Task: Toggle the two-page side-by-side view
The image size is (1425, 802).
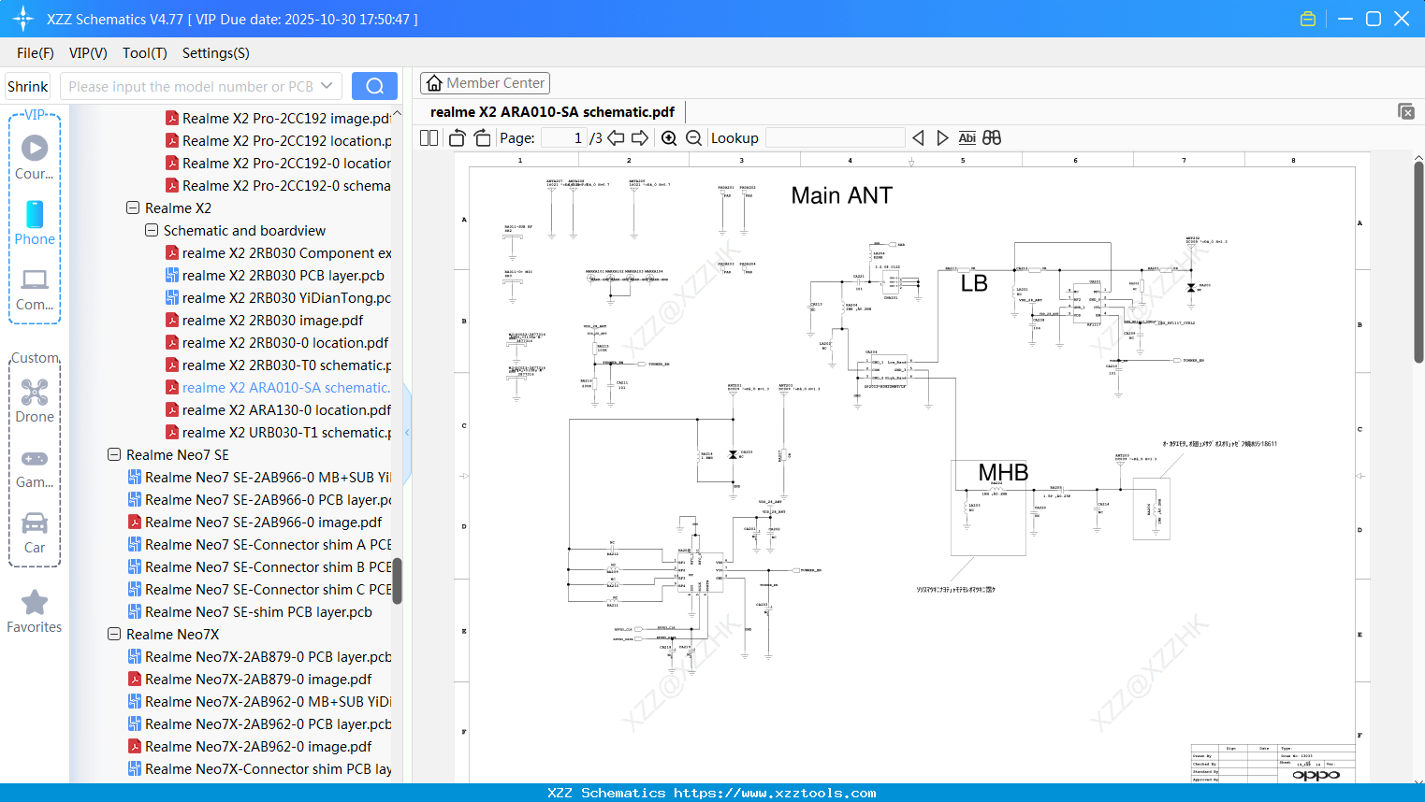Action: point(429,138)
